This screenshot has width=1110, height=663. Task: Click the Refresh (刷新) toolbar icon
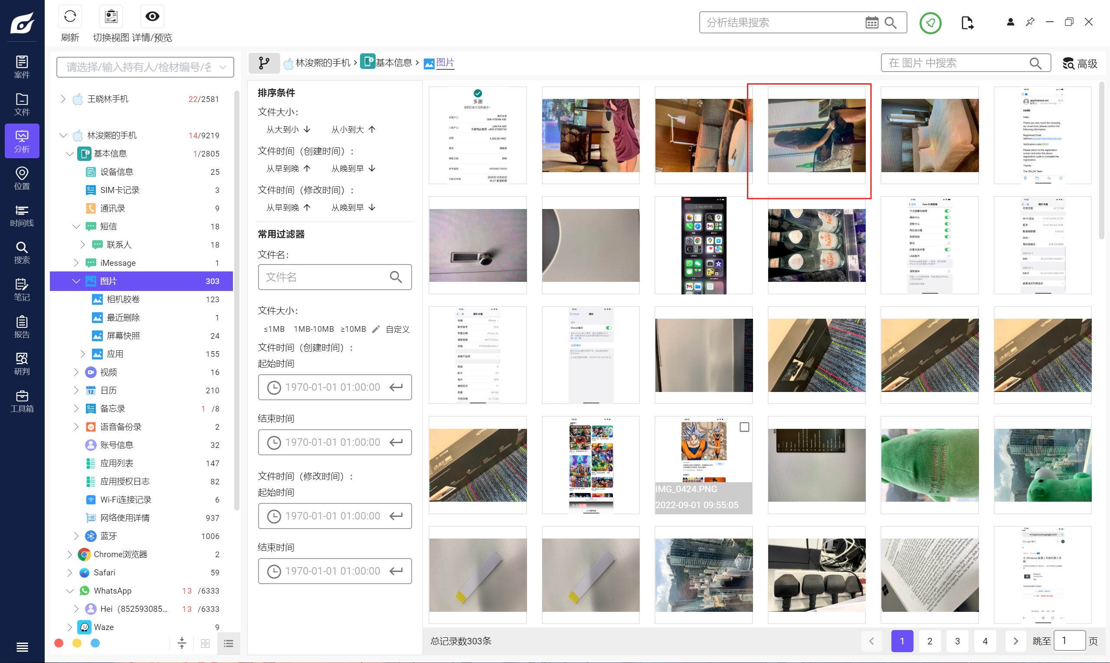click(x=70, y=16)
